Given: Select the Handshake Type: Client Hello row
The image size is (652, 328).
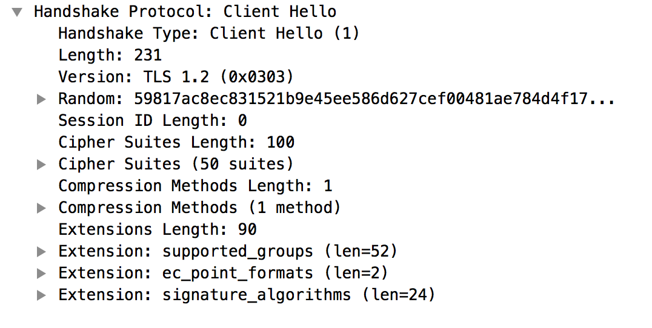Looking at the screenshot, I should pos(208,33).
